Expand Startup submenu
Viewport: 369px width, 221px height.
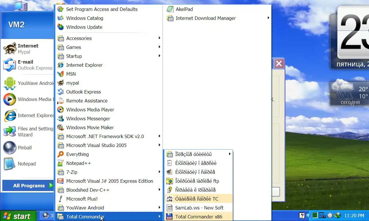109,56
